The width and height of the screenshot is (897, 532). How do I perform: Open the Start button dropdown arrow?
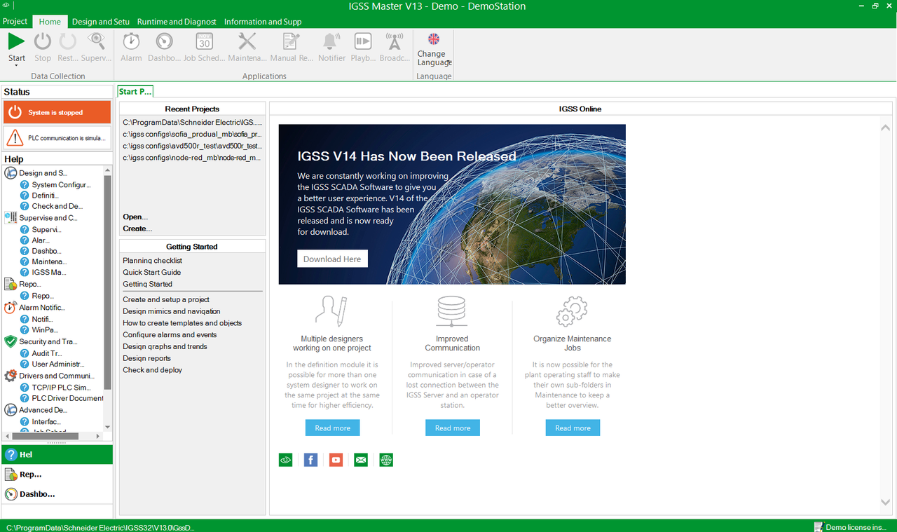(16, 65)
